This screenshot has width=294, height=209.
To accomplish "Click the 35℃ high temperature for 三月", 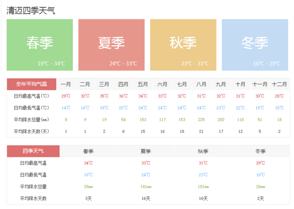I will pos(104,96).
